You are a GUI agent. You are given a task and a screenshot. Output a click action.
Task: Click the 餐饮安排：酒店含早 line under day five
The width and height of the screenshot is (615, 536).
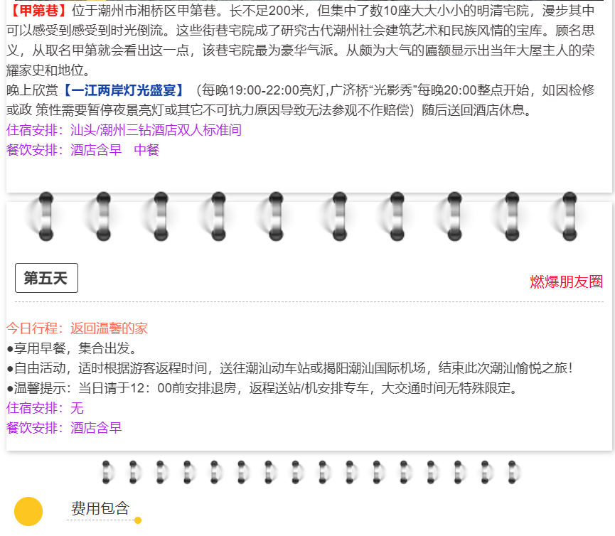(x=64, y=428)
